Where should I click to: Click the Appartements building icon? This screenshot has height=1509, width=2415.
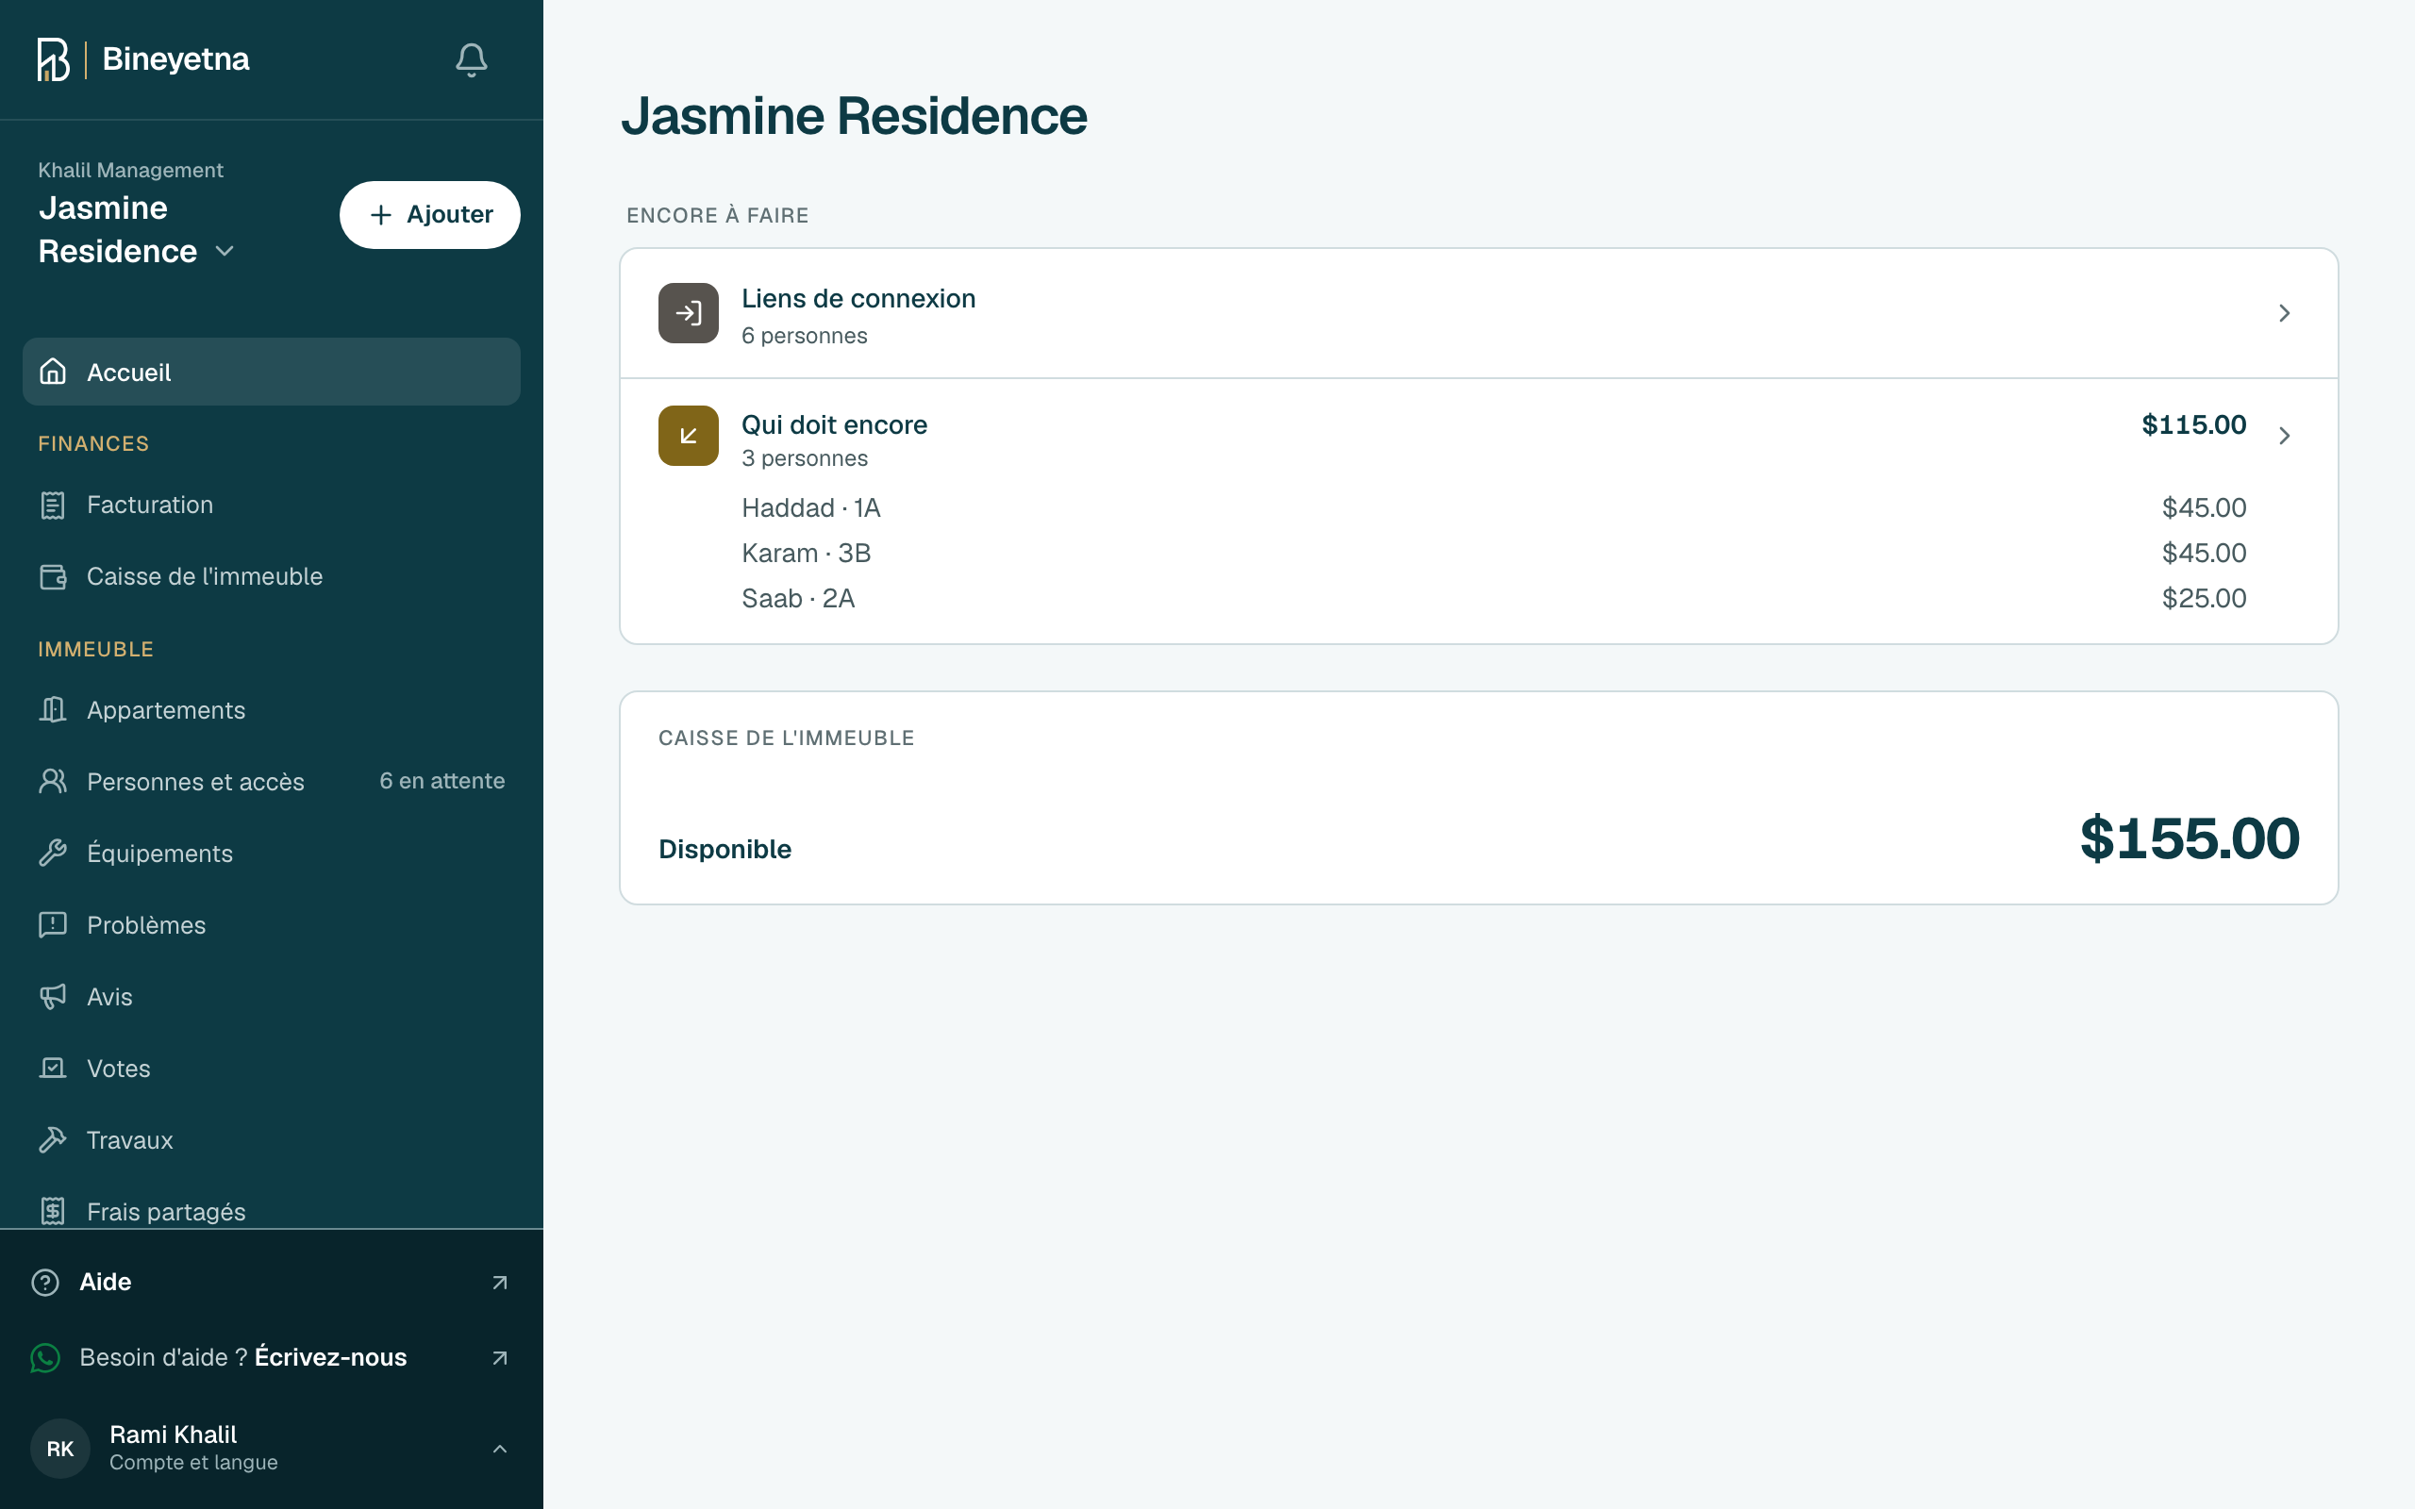click(x=53, y=709)
